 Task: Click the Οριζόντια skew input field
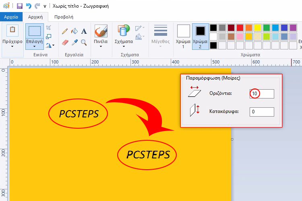[x=262, y=94]
